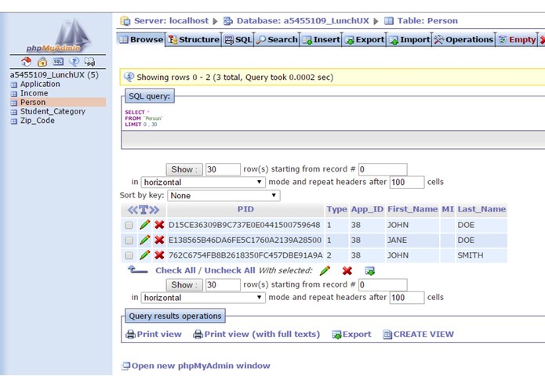Image resolution: width=545 pixels, height=387 pixels.
Task: Open Print view link
Action: coord(159,335)
